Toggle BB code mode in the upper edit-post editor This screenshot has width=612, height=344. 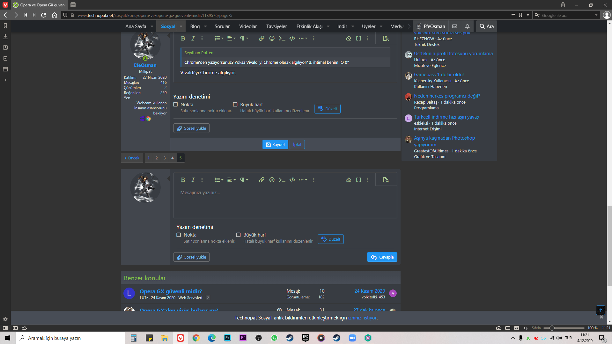coord(358,38)
